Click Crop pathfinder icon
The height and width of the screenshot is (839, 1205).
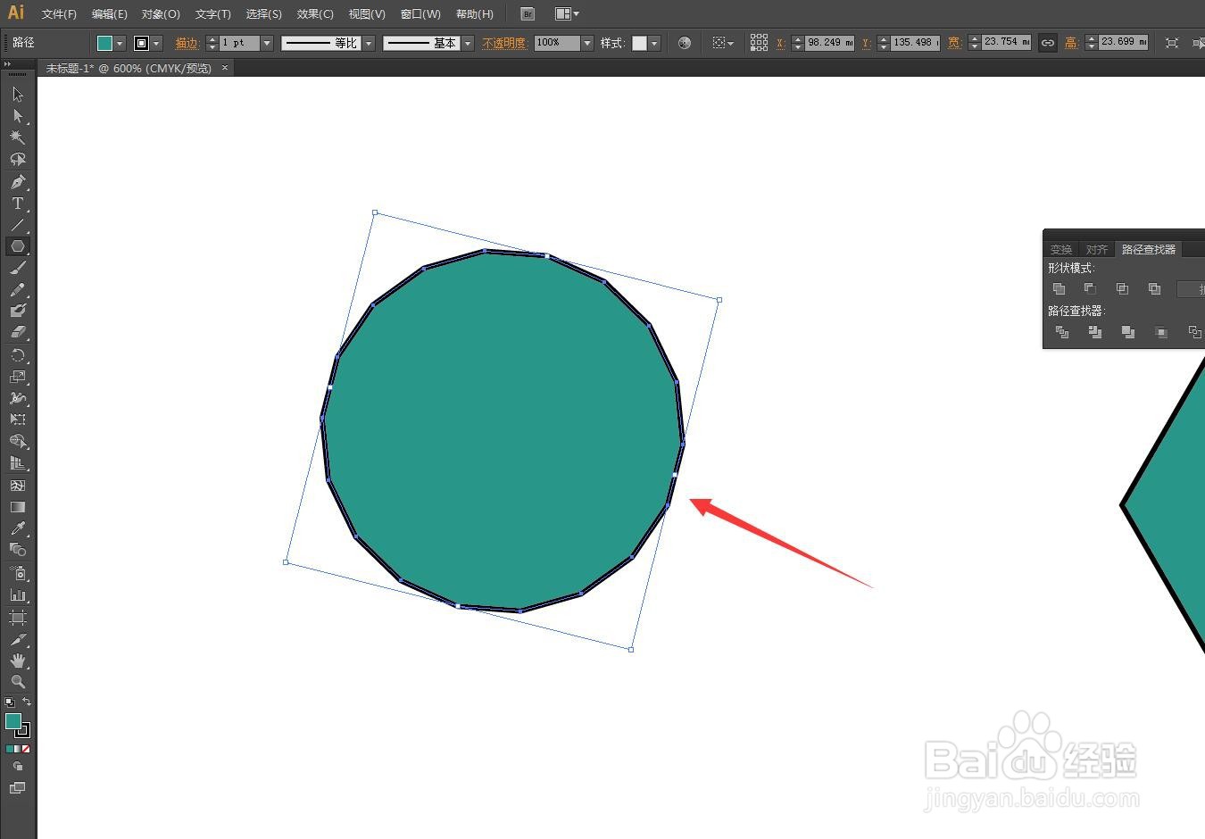click(x=1161, y=332)
